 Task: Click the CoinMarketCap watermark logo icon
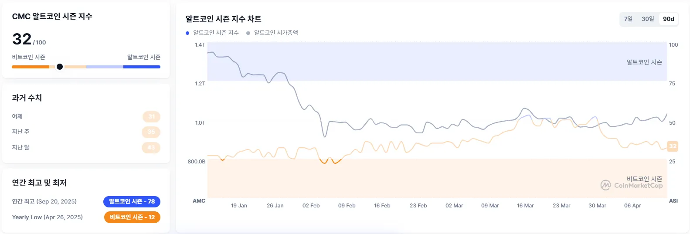point(605,185)
